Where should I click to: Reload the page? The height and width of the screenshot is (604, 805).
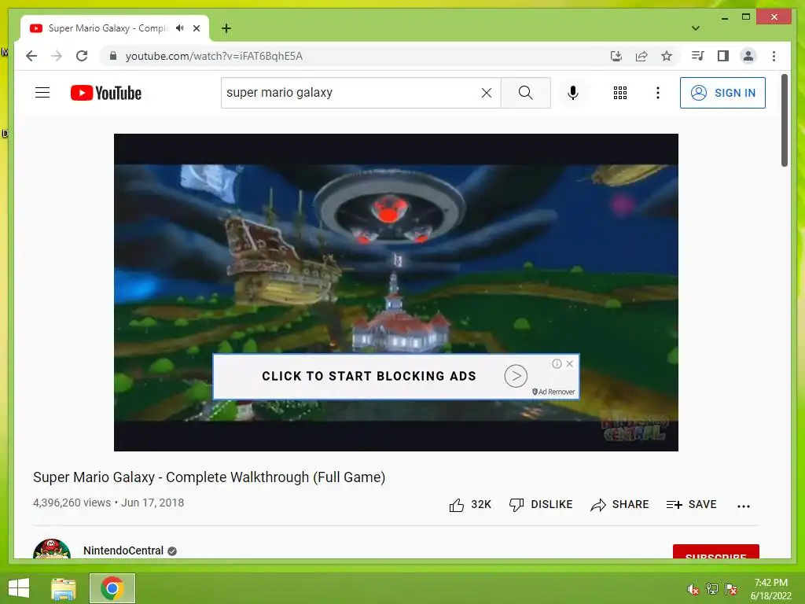82,56
